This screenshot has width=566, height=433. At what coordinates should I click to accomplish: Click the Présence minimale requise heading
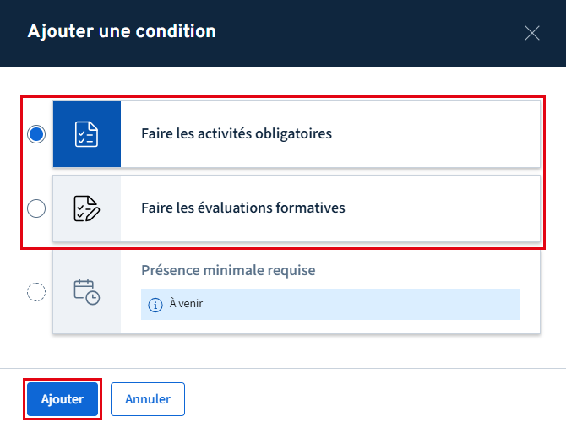click(228, 271)
